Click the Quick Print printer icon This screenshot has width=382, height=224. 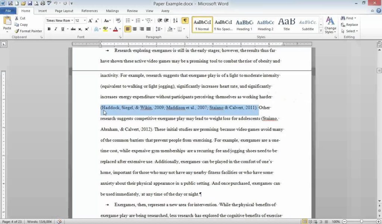[x=43, y=3]
